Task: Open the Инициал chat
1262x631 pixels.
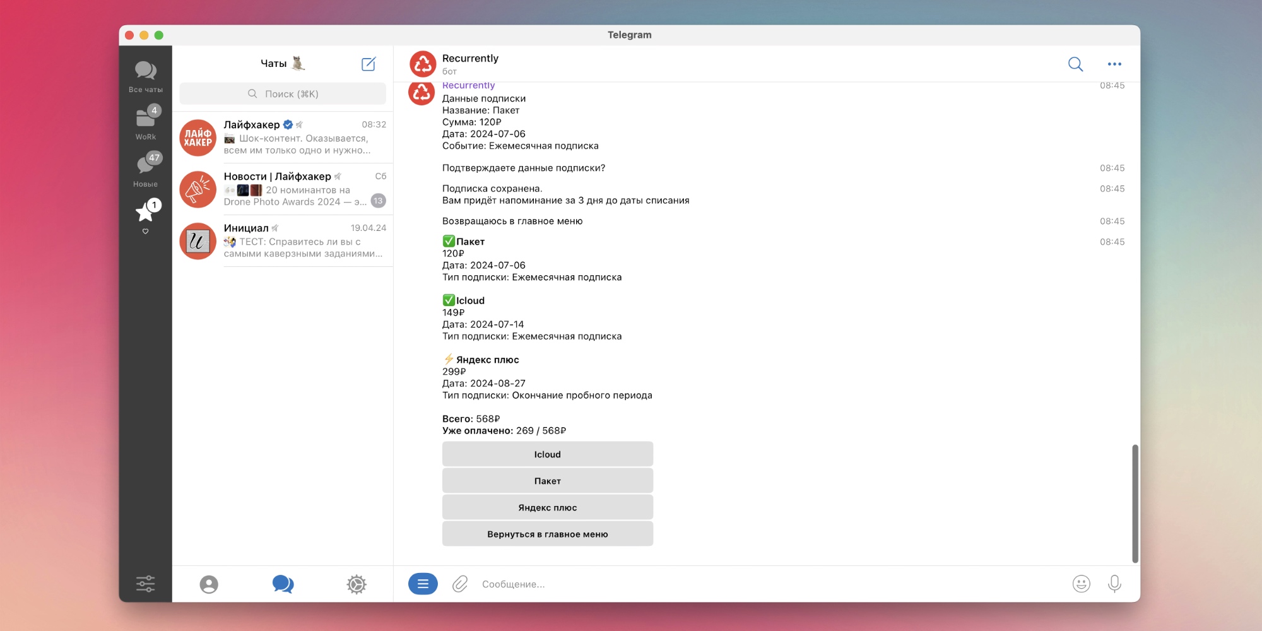Action: tap(283, 241)
